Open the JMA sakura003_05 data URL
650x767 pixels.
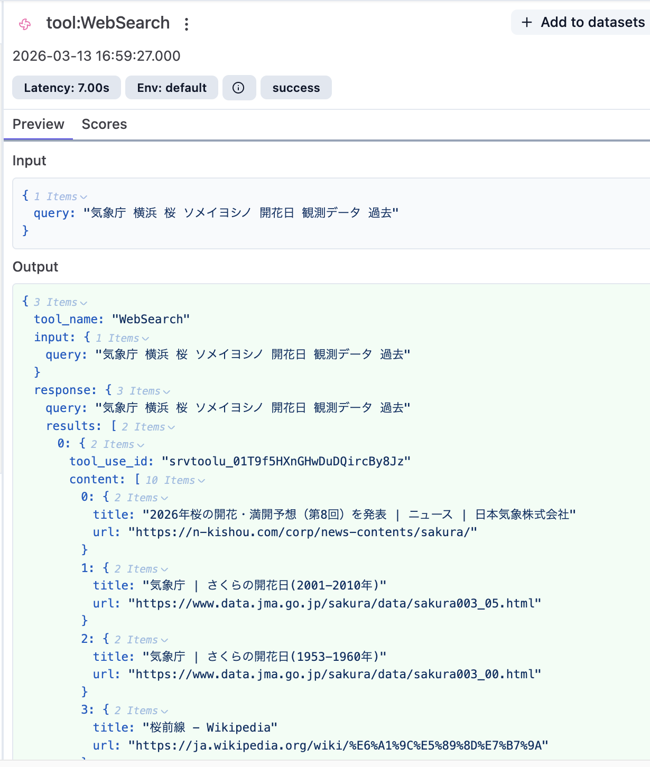(333, 603)
